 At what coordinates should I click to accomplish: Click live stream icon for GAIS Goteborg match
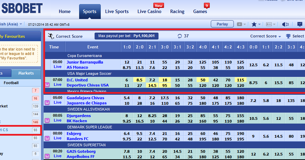click(47, 156)
